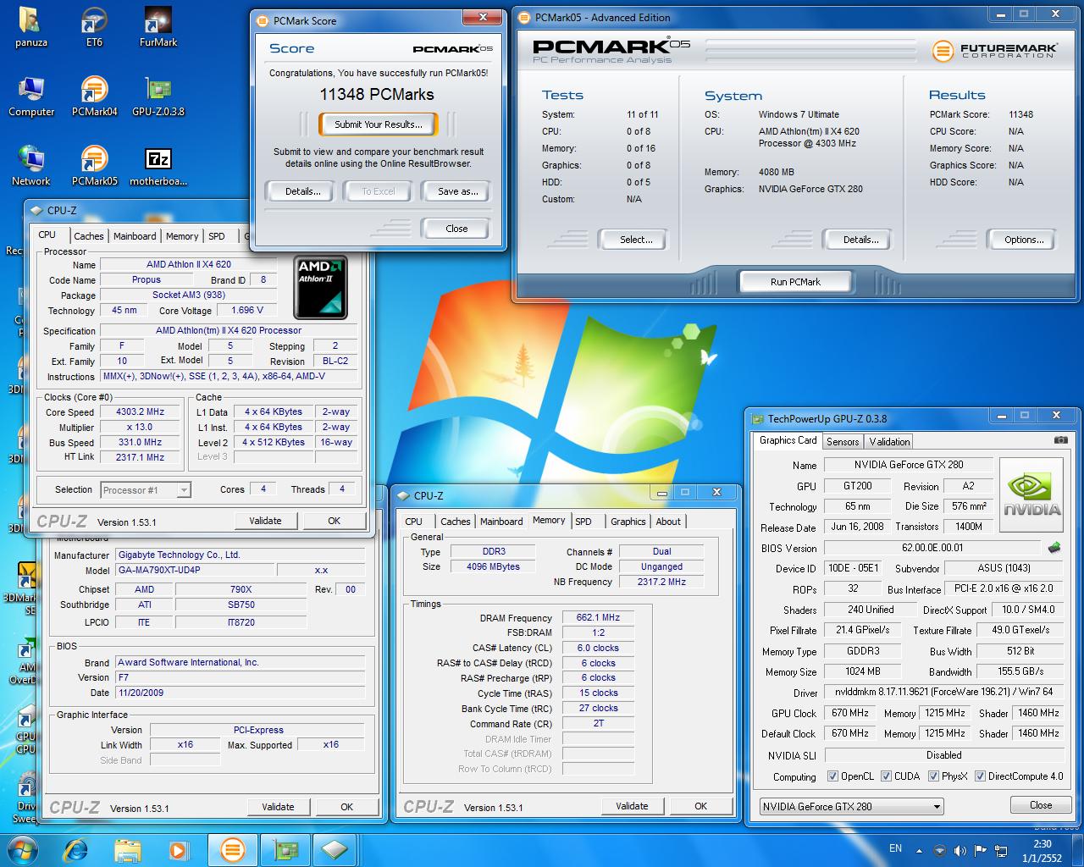1084x867 pixels.
Task: Open the Computer desktop icon
Action: tap(31, 97)
